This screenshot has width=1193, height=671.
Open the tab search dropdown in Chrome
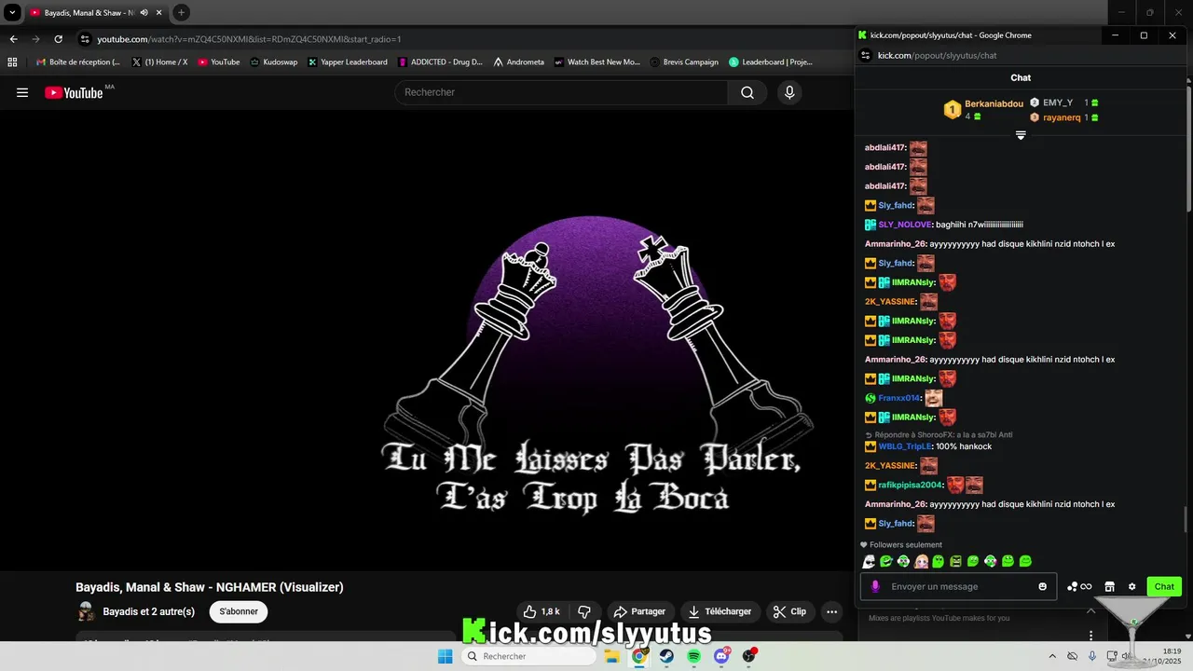pyautogui.click(x=13, y=13)
